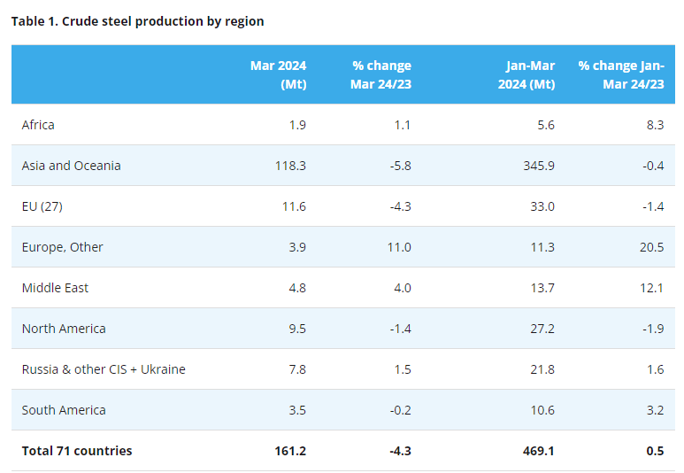Image resolution: width=684 pixels, height=473 pixels.
Task: Click Asia and Oceania's 118.3 production value
Action: pos(290,166)
